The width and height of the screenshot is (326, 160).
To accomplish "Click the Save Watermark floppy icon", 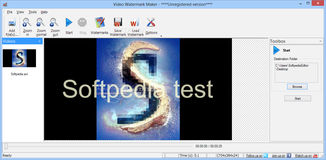I will 118,22.
